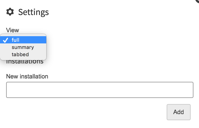Click the "New installation" field label
Screen dimensions: 199x128
coord(27,77)
